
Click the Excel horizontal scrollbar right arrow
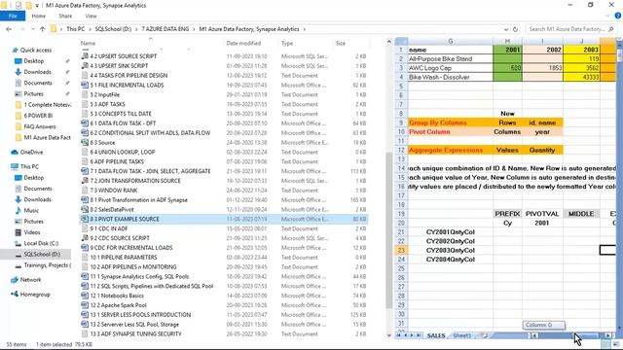click(x=607, y=335)
